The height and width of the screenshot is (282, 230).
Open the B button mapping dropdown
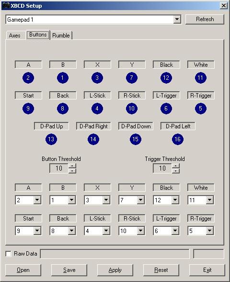click(x=71, y=200)
